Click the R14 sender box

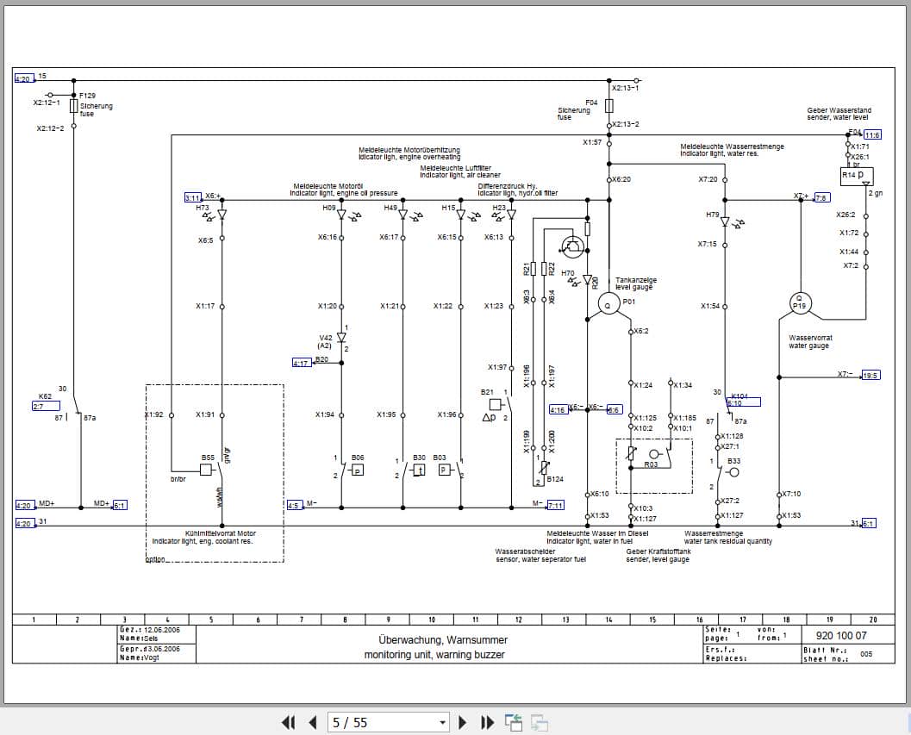(x=857, y=176)
